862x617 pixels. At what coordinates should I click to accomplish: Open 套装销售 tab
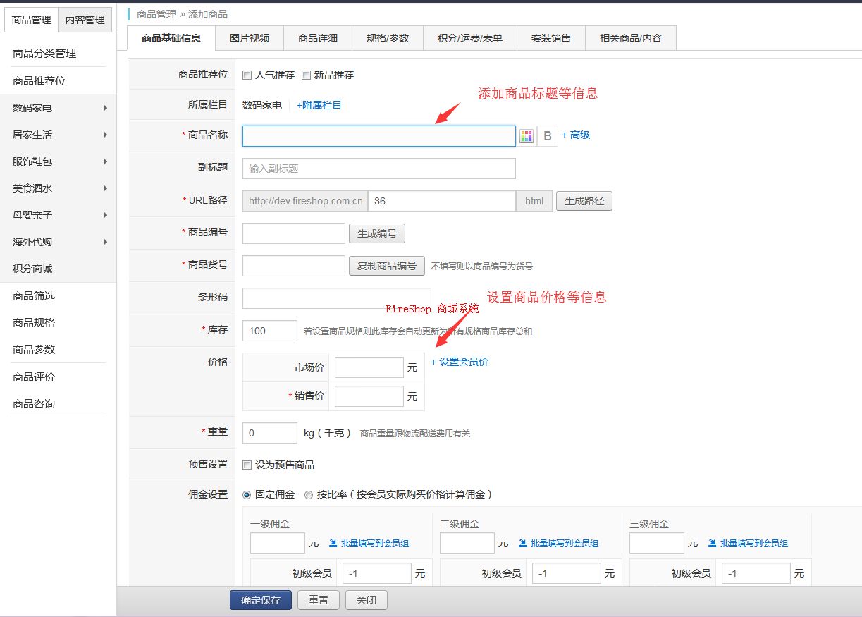point(551,38)
